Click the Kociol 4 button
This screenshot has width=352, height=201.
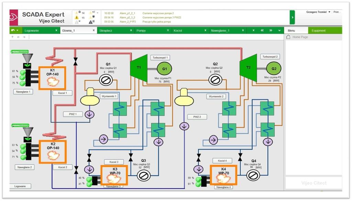(222, 160)
